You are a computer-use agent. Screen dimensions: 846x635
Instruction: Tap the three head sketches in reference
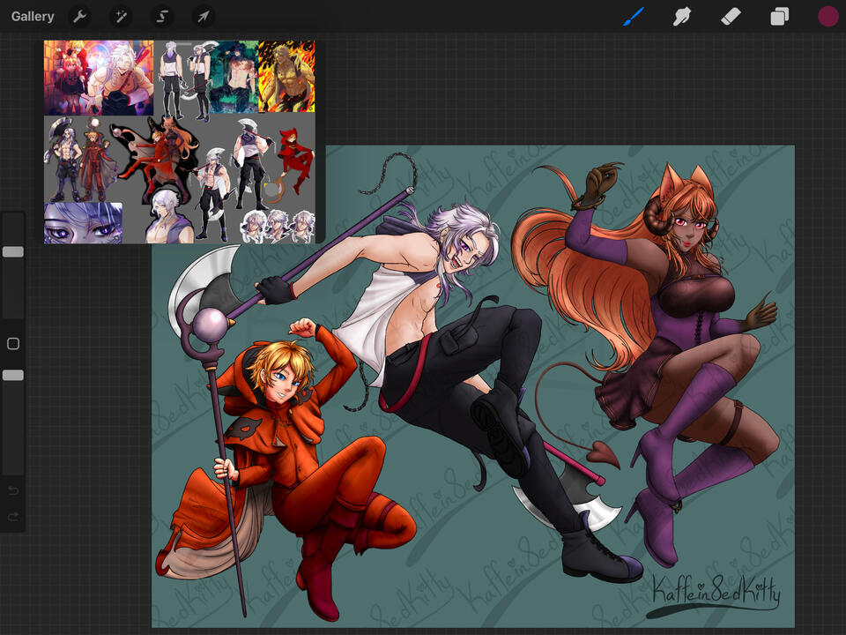[x=278, y=227]
